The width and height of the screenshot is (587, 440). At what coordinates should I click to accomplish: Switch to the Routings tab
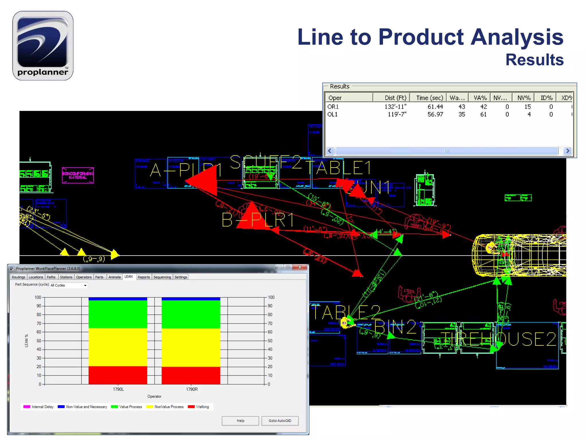click(x=18, y=277)
